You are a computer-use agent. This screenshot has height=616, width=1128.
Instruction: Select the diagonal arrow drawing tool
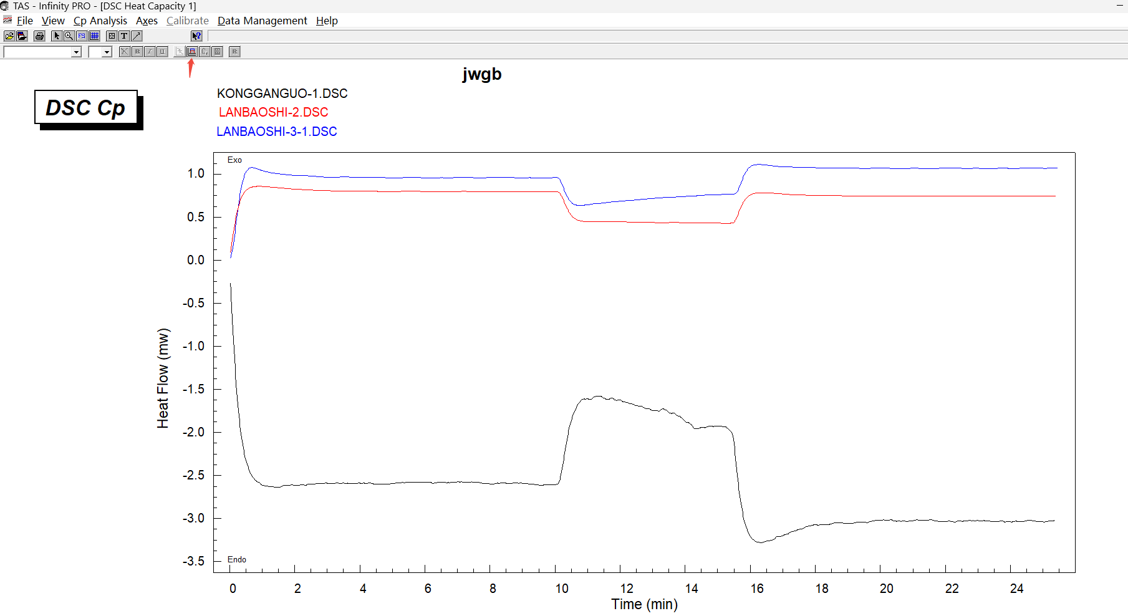point(137,36)
